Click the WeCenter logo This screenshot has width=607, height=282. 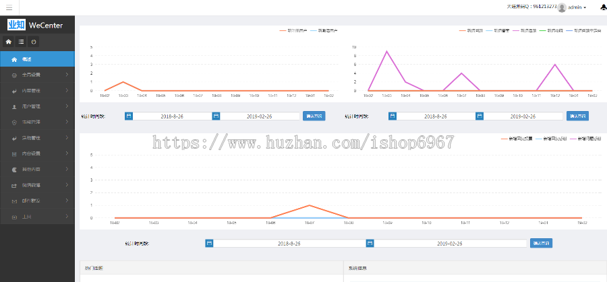[x=35, y=26]
